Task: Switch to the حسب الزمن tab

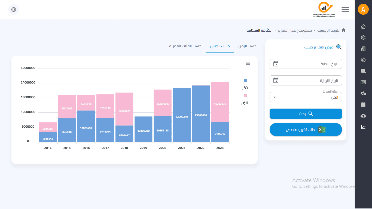Action: click(247, 46)
